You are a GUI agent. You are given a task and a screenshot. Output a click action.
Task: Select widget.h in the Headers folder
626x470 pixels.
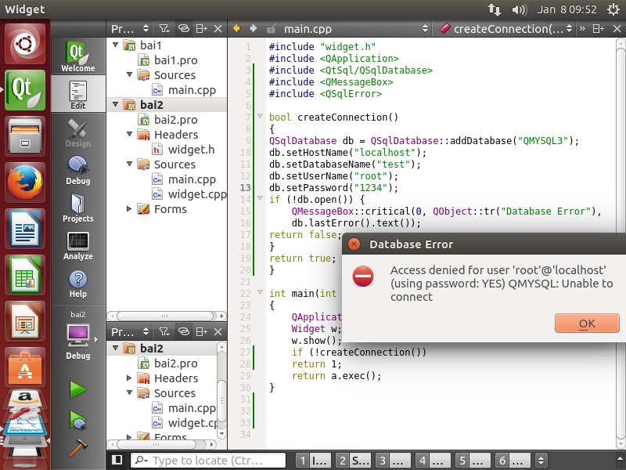190,150
